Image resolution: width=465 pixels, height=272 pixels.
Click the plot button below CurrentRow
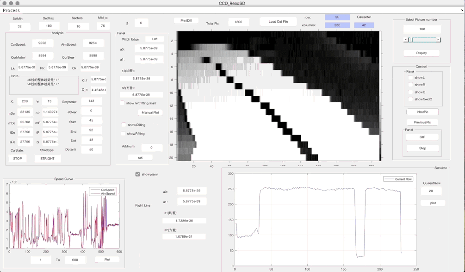coord(433,203)
